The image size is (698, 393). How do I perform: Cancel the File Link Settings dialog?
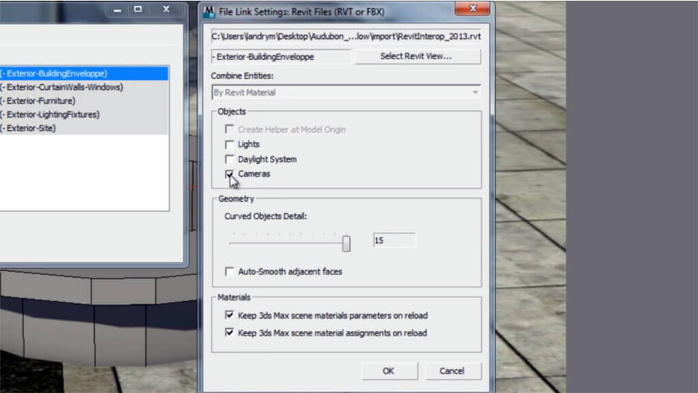453,370
